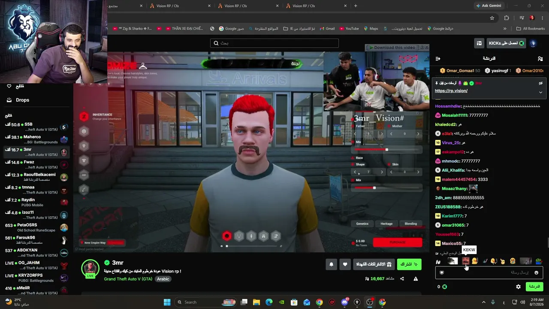Click next arrow for Mother selector
This screenshot has width=549, height=309.
418,134
